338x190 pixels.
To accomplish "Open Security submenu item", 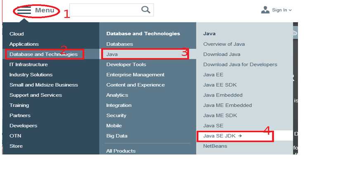I will [x=116, y=115].
